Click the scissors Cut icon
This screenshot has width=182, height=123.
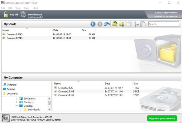(x=136, y=24)
